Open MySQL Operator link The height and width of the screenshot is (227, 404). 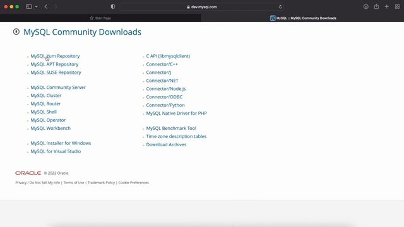(x=48, y=120)
